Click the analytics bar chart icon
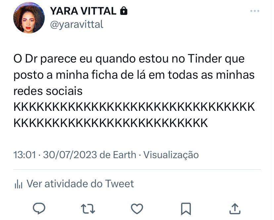The image size is (274, 220). [x=18, y=184]
